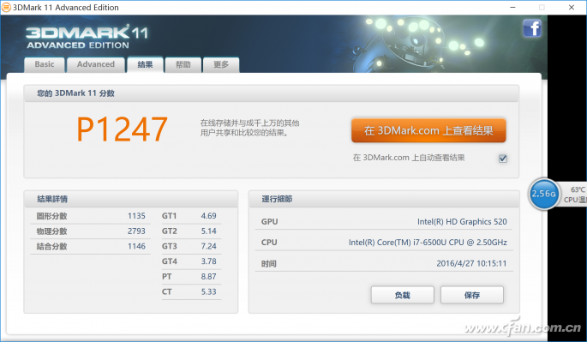This screenshot has width=587, height=342.
Task: Click the P1247 score value
Action: (122, 129)
